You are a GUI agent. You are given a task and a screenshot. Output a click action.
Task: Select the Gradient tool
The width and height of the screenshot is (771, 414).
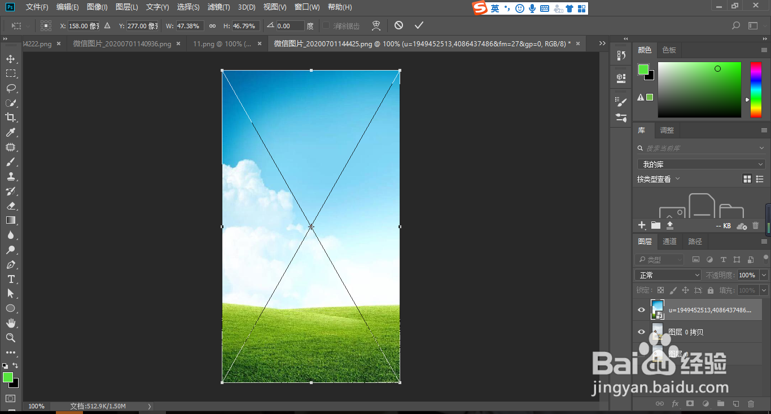[10, 220]
